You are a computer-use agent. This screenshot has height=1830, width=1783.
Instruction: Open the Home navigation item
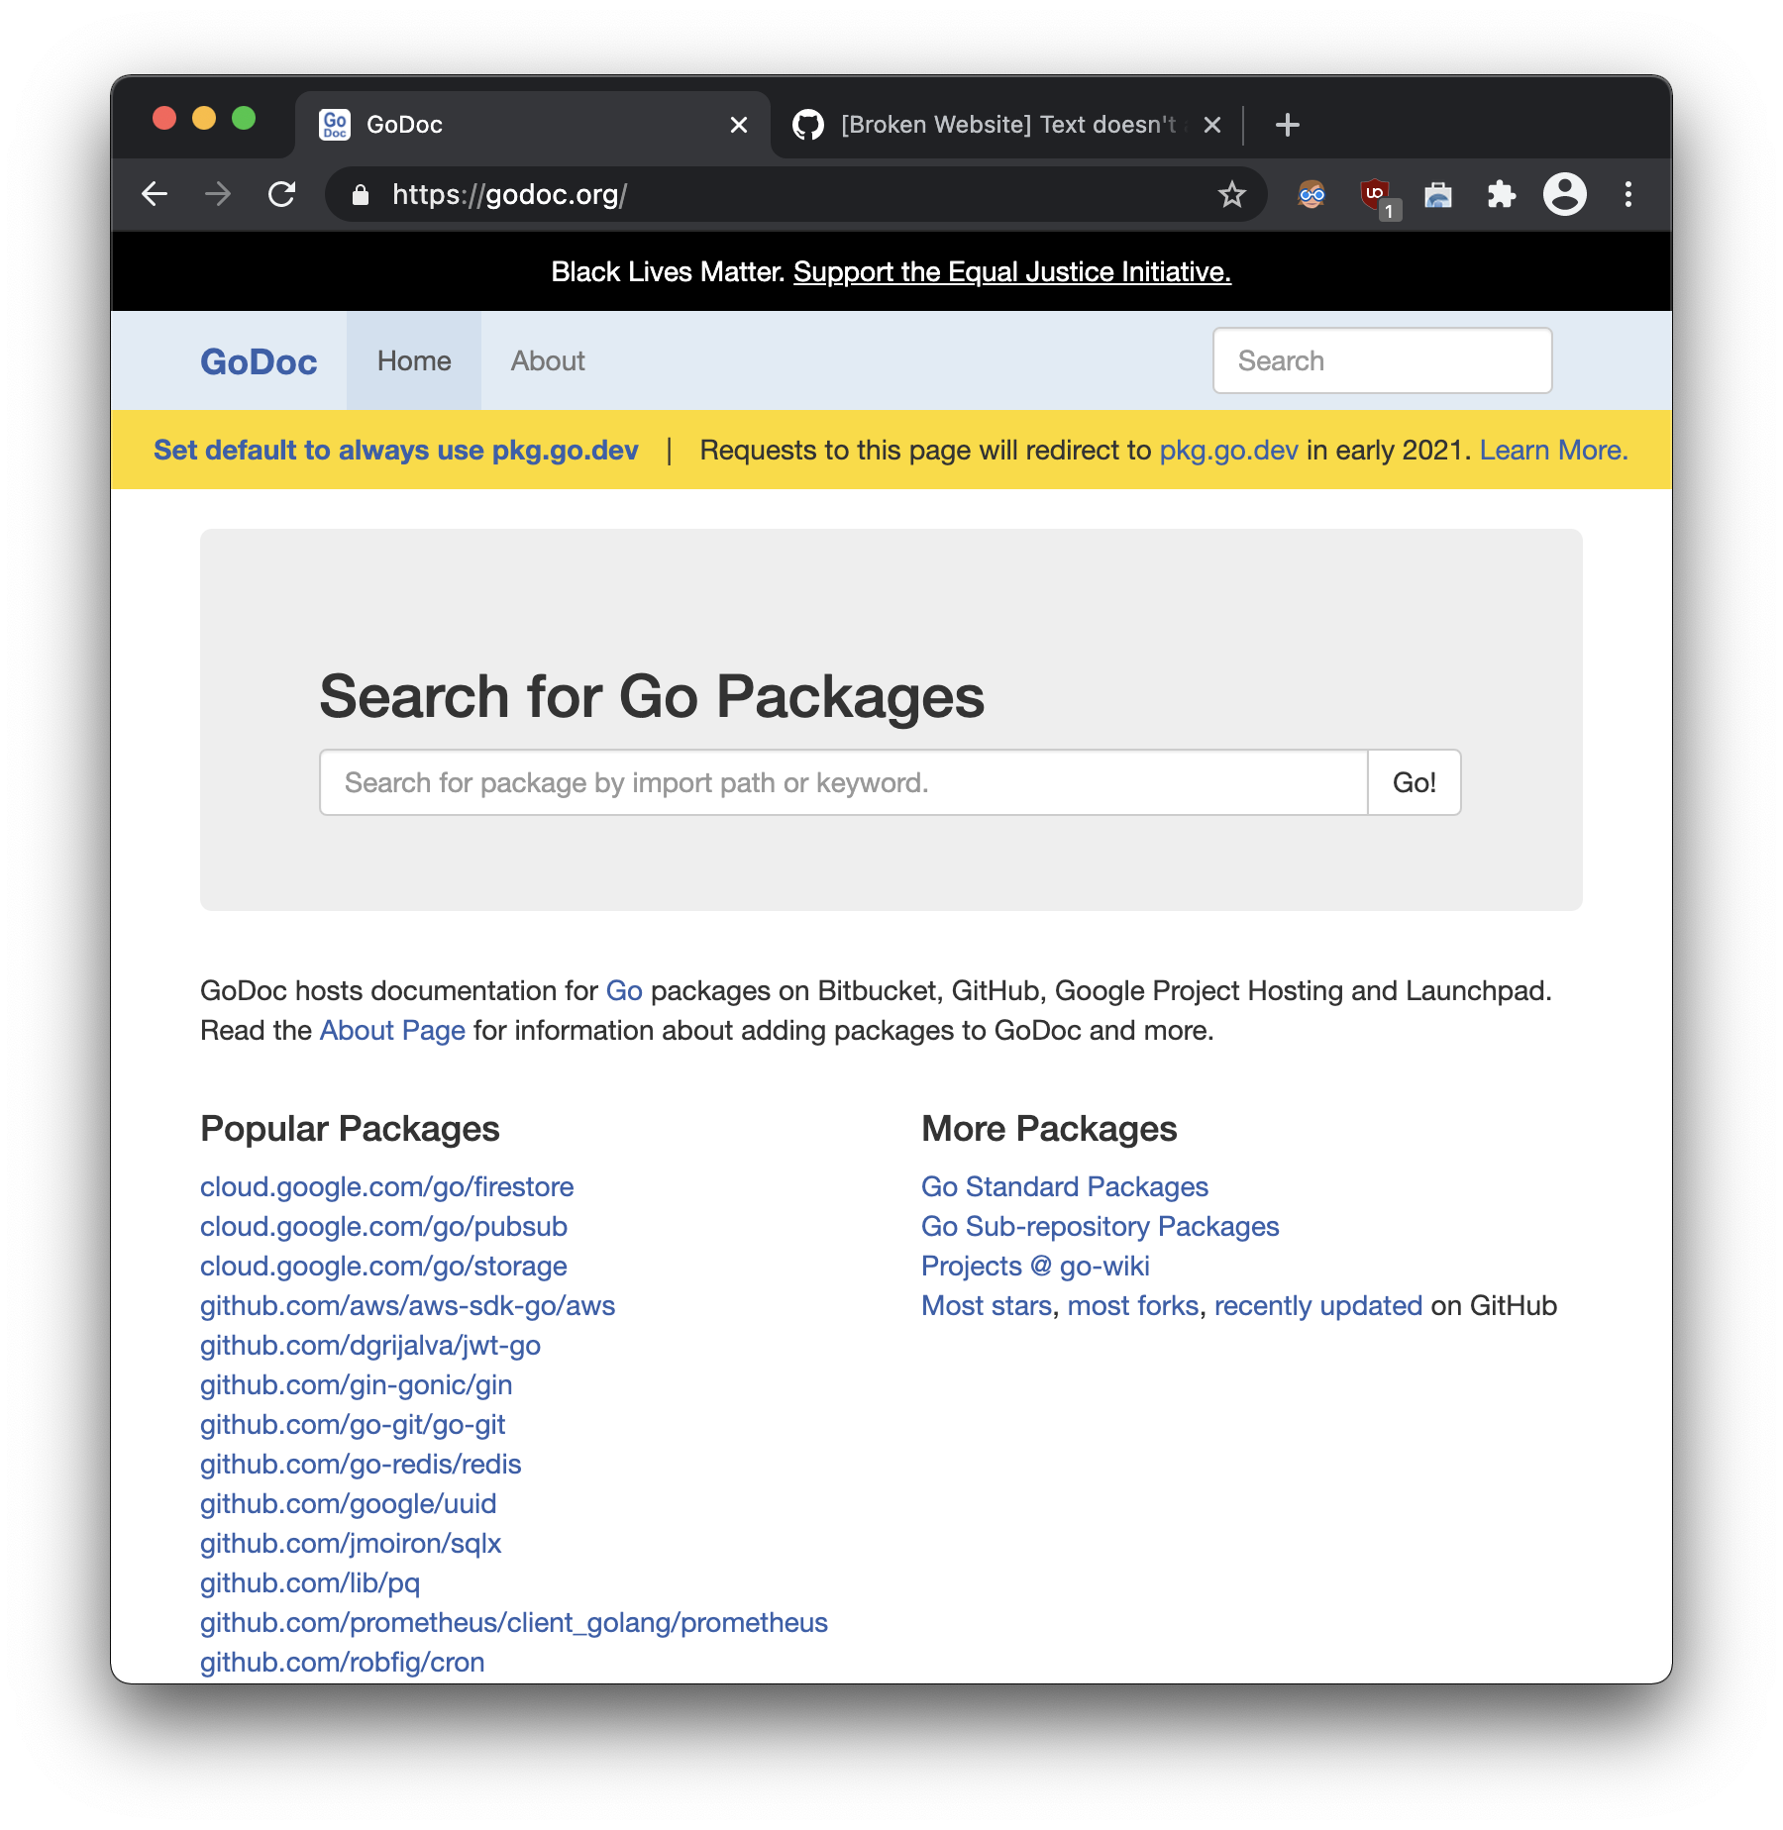(414, 360)
